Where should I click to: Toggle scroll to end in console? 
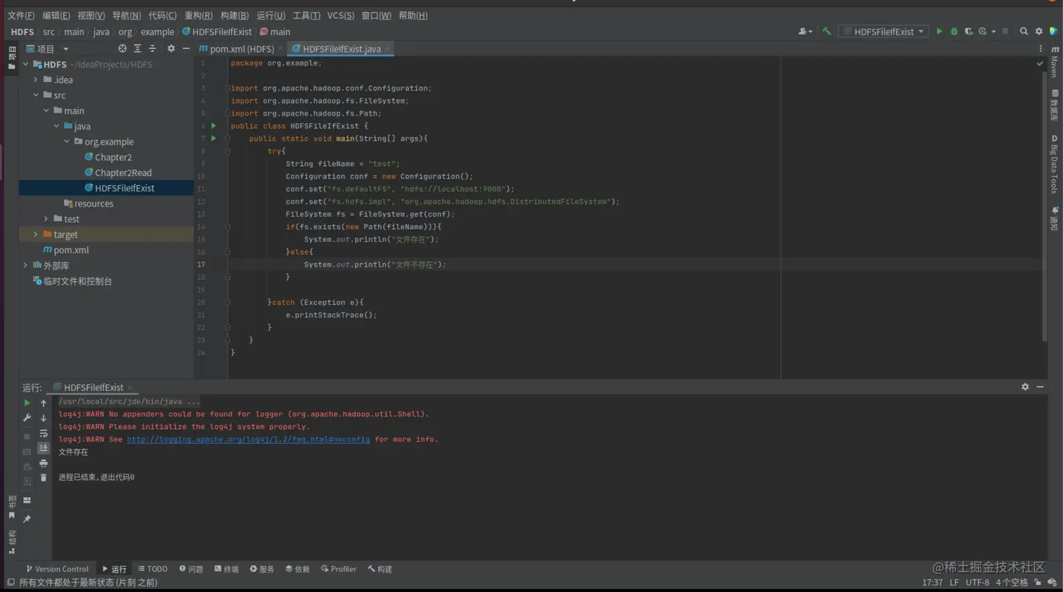(44, 449)
